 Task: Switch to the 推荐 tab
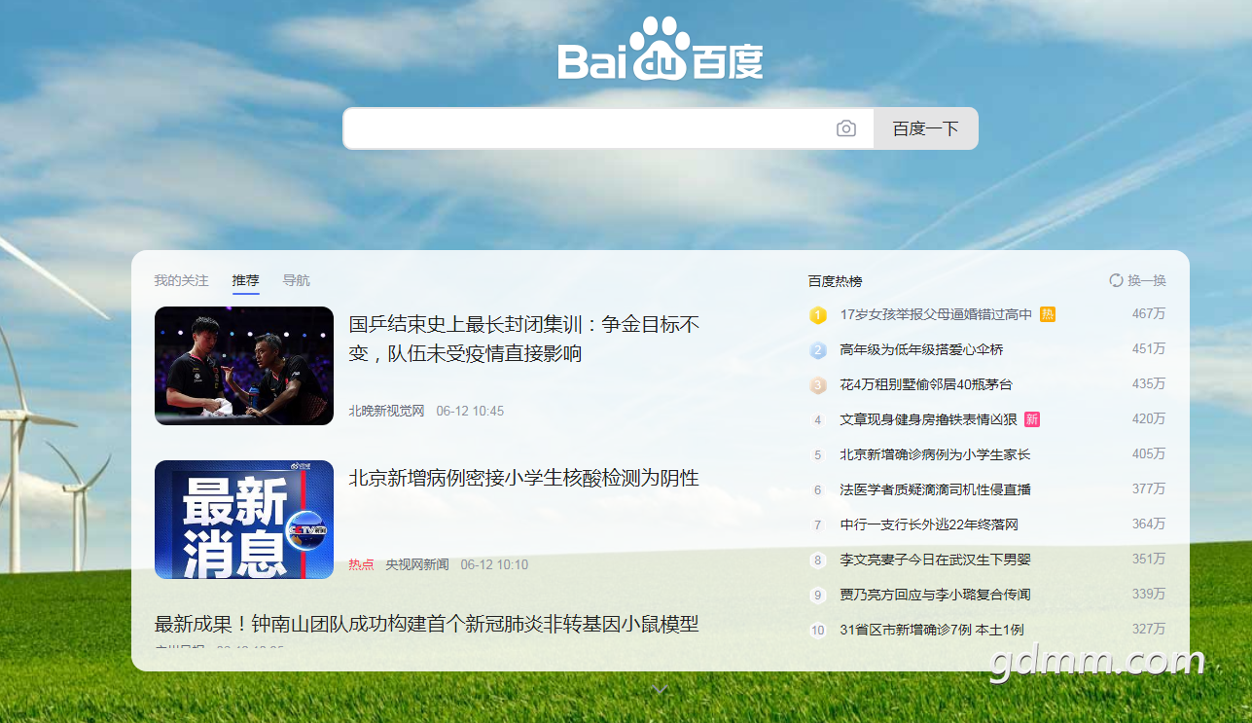(x=245, y=280)
